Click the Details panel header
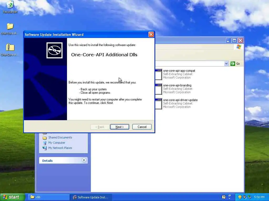The image size is (269, 201). point(63,160)
